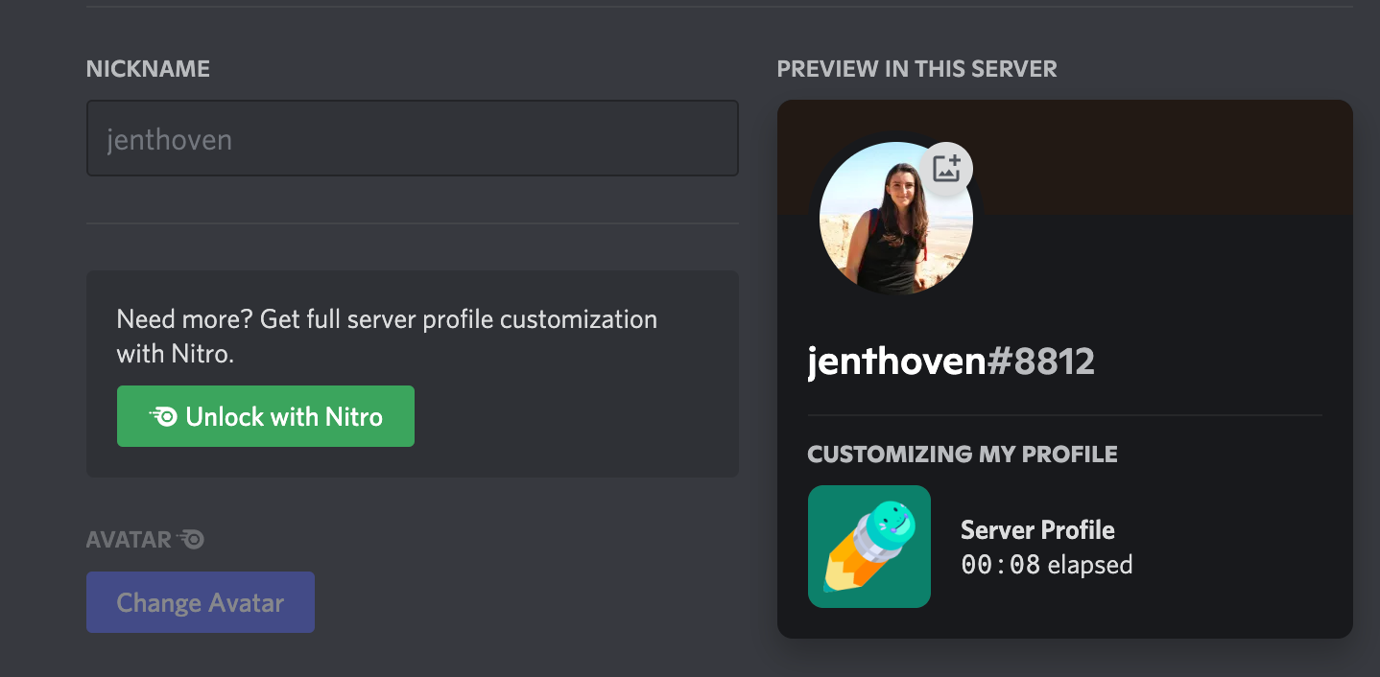The width and height of the screenshot is (1380, 677).
Task: Click the add-image icon on avatar
Action: [946, 169]
